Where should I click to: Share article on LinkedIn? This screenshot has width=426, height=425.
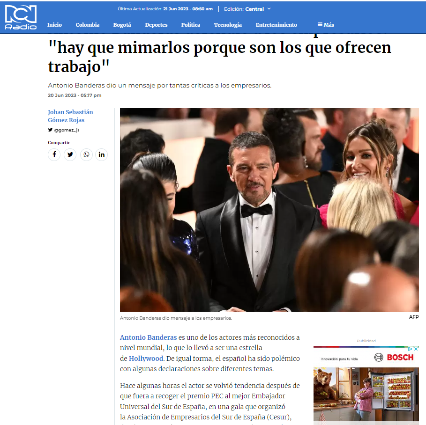102,154
